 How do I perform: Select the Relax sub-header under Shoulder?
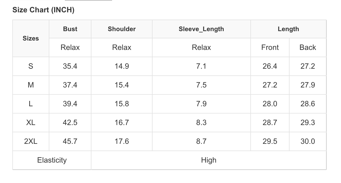(122, 47)
